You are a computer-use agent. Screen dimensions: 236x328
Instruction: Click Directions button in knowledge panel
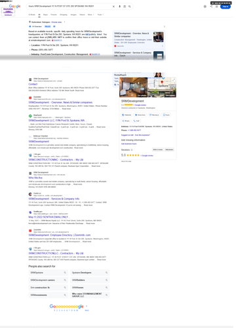coord(140,115)
